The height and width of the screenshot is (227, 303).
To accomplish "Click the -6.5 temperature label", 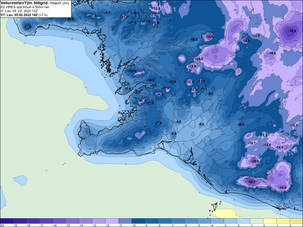I will click(x=178, y=122).
